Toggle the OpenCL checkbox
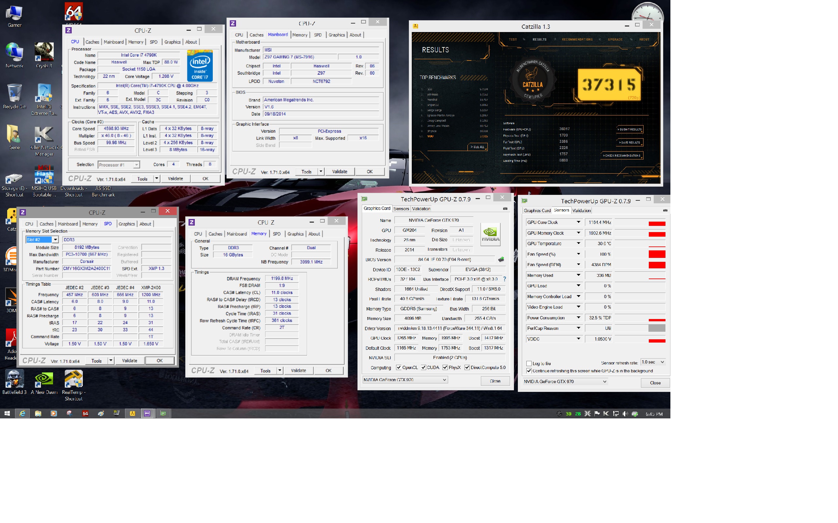Viewport: 838px width, 523px height. click(x=399, y=367)
